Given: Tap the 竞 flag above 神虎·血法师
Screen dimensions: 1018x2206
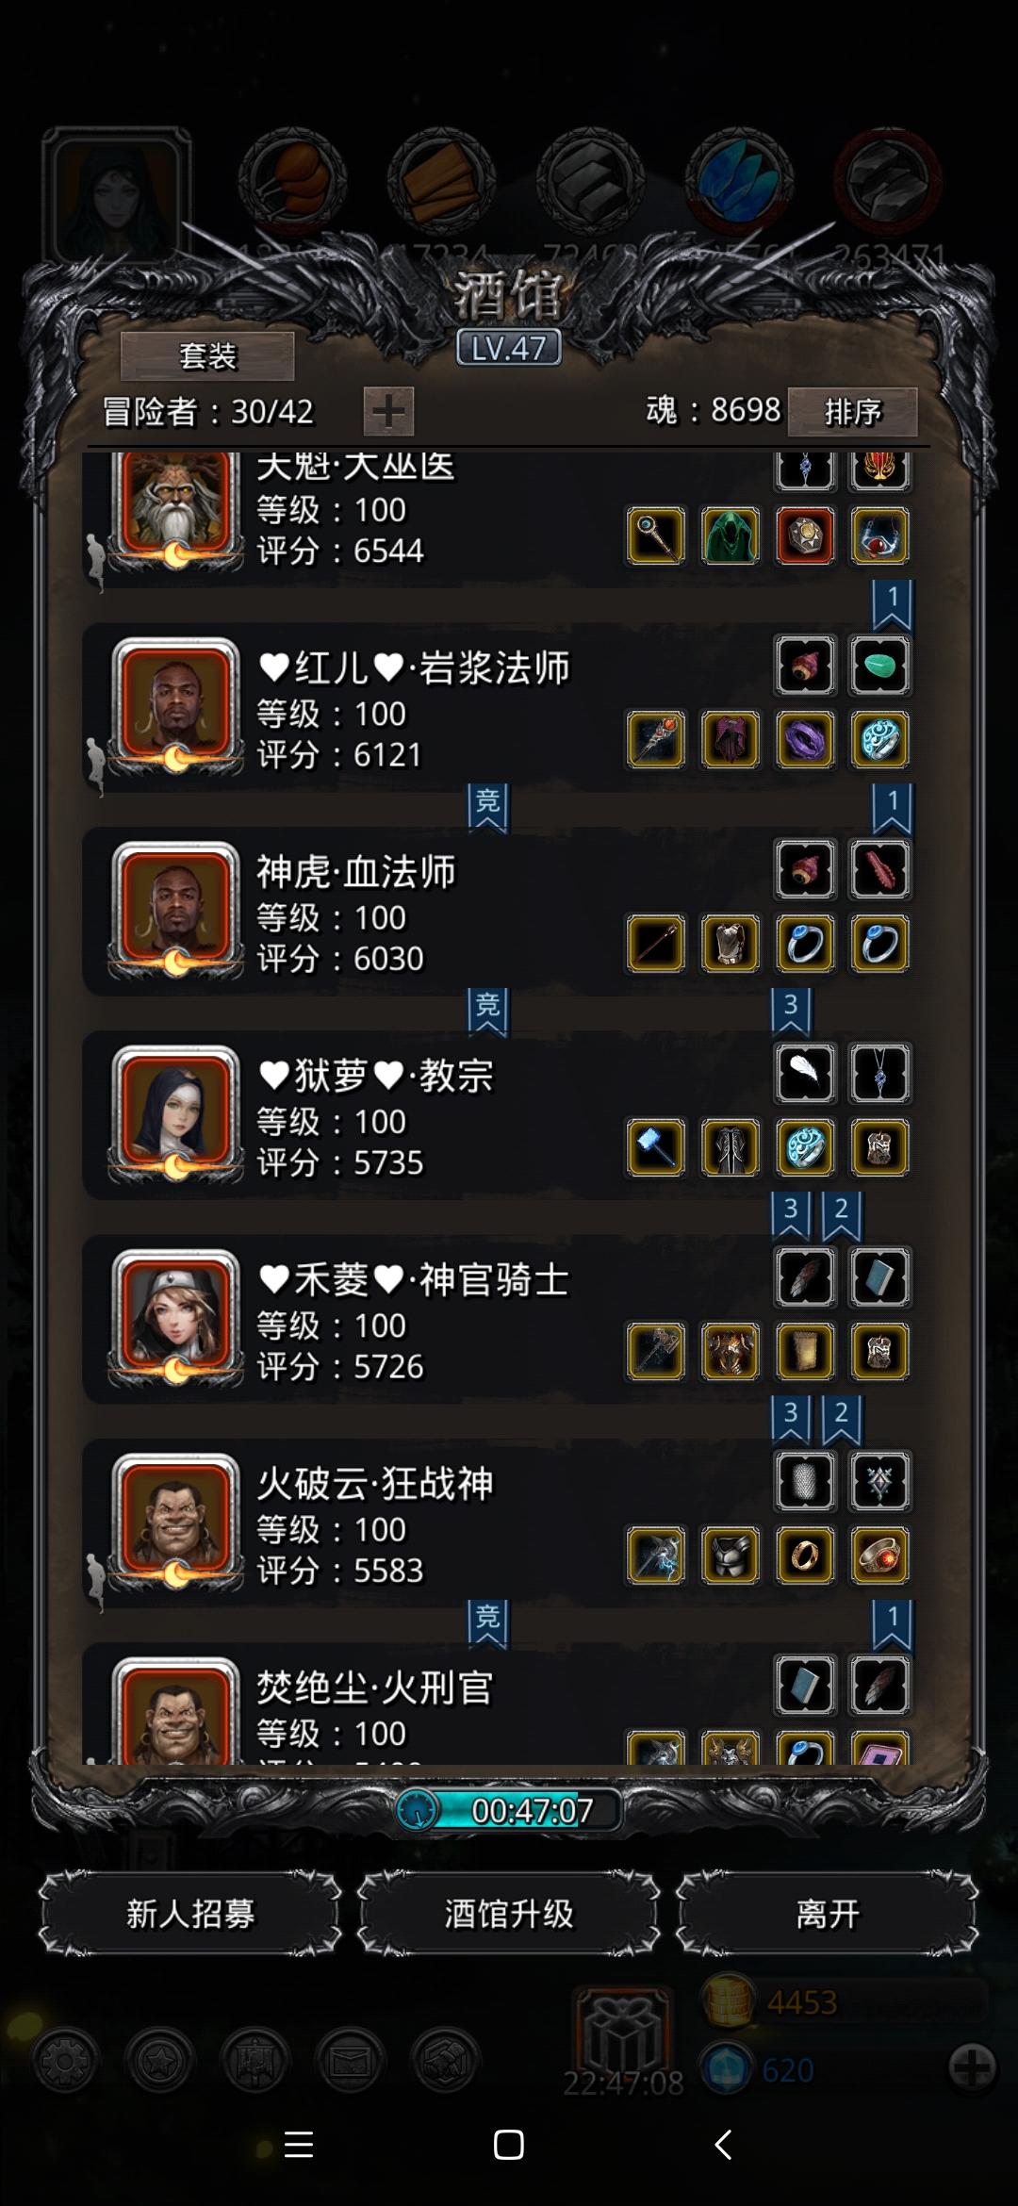Looking at the screenshot, I should click(487, 807).
